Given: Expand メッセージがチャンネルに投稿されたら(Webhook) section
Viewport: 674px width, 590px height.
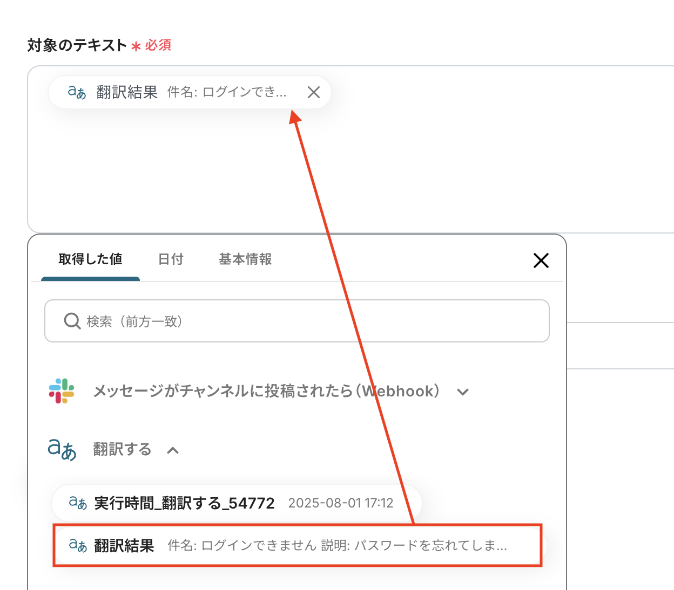Looking at the screenshot, I should click(x=463, y=392).
